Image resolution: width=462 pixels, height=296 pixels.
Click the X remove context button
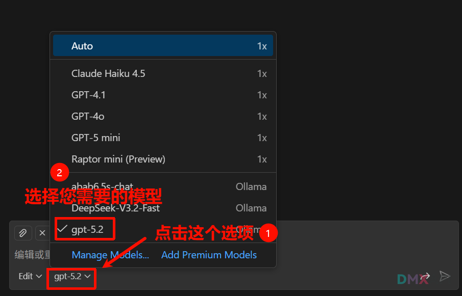[42, 233]
